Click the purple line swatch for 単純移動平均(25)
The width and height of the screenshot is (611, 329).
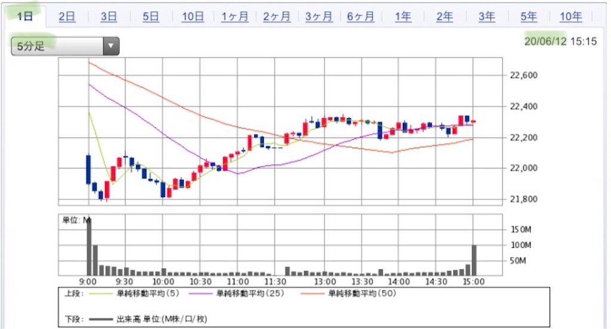[x=200, y=294]
